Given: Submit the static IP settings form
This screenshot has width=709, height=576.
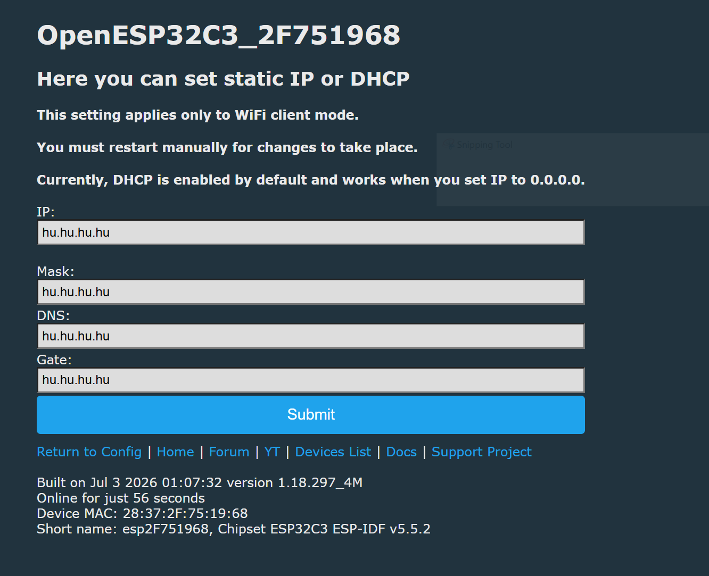Looking at the screenshot, I should point(311,415).
